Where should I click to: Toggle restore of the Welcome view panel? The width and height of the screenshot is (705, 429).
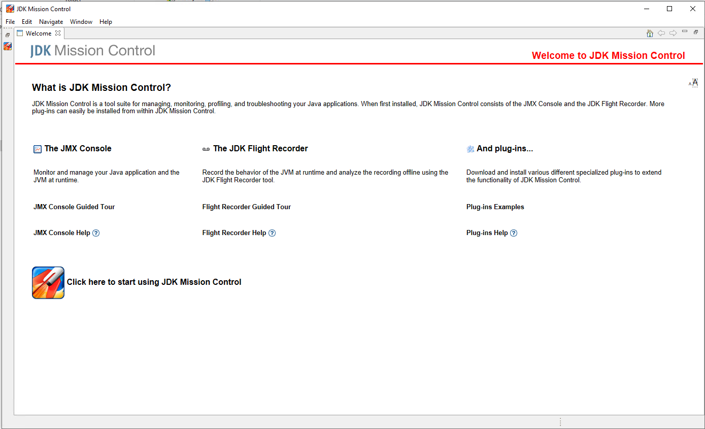696,32
